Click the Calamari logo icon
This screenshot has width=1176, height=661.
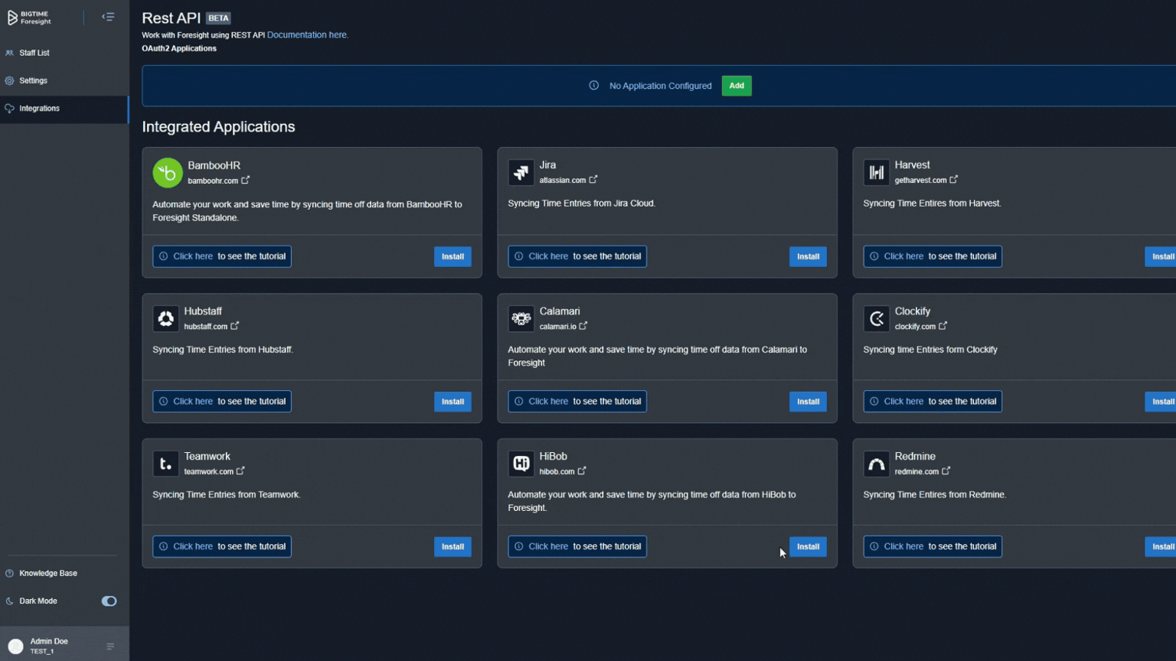(x=521, y=319)
